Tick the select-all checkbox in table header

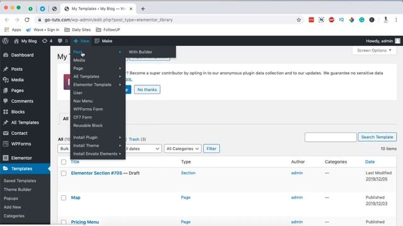(x=64, y=162)
